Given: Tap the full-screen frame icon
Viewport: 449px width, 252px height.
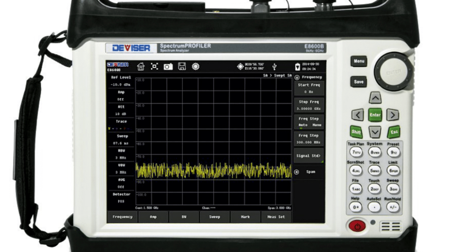Looking at the screenshot, I should coord(154,66).
